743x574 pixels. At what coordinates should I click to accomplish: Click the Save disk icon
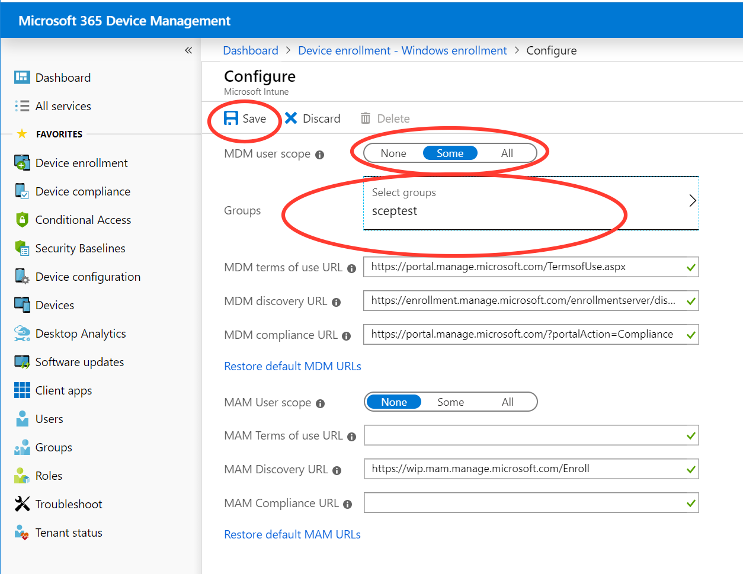tap(231, 118)
